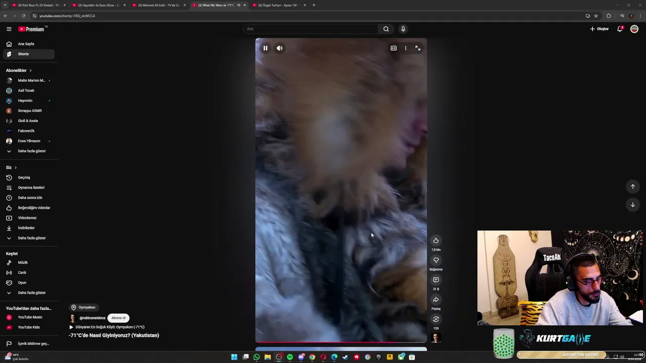Bookmark page with star icon
Screen dimensions: 646x363
(x=596, y=16)
